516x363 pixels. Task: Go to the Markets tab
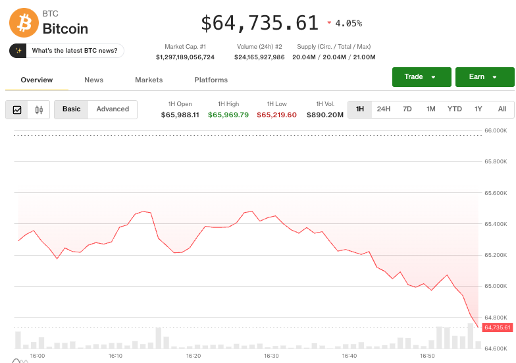149,80
